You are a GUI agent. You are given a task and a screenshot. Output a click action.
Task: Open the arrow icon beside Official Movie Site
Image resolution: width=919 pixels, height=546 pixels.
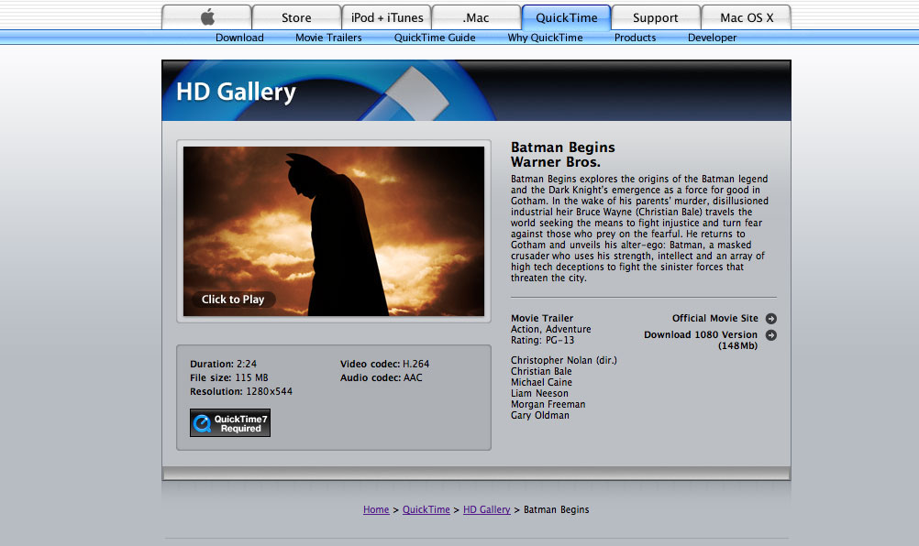pyautogui.click(x=771, y=319)
